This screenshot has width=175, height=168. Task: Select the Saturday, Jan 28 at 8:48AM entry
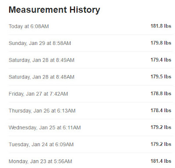click(x=91, y=77)
